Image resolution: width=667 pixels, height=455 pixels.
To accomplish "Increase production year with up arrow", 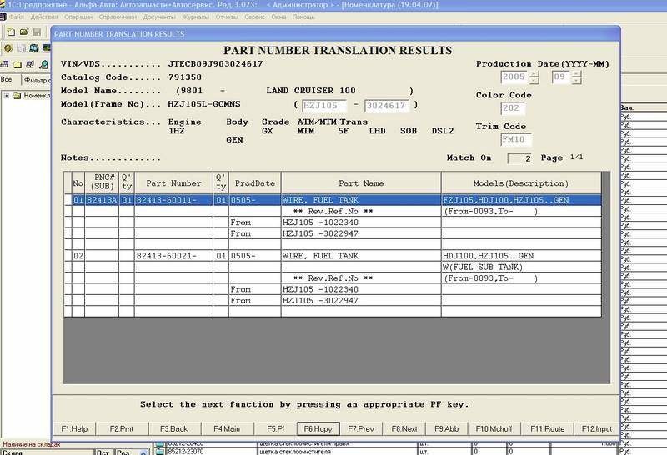I will click(534, 74).
